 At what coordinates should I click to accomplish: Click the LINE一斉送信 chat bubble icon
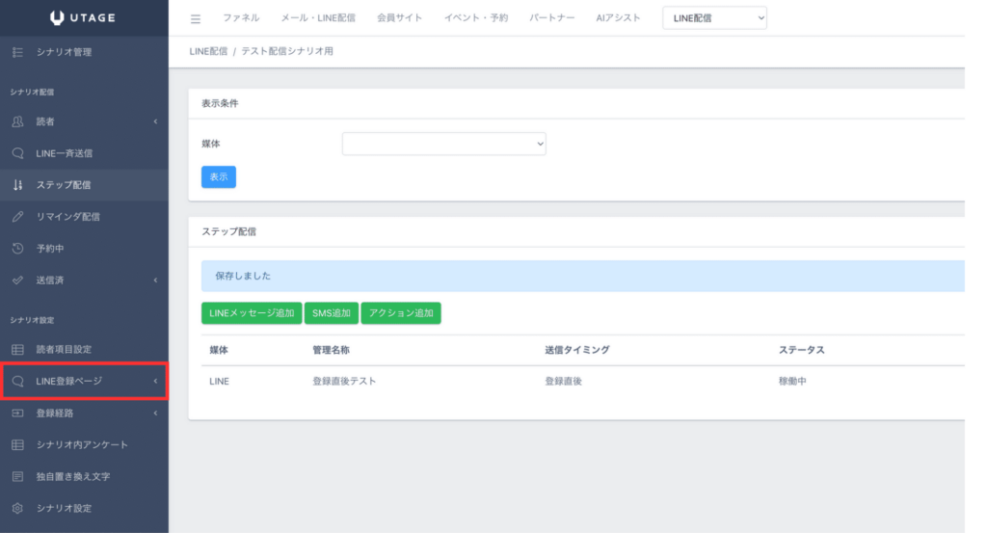pyautogui.click(x=17, y=153)
